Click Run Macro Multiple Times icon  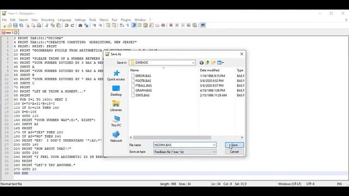pyautogui.click(x=189, y=26)
